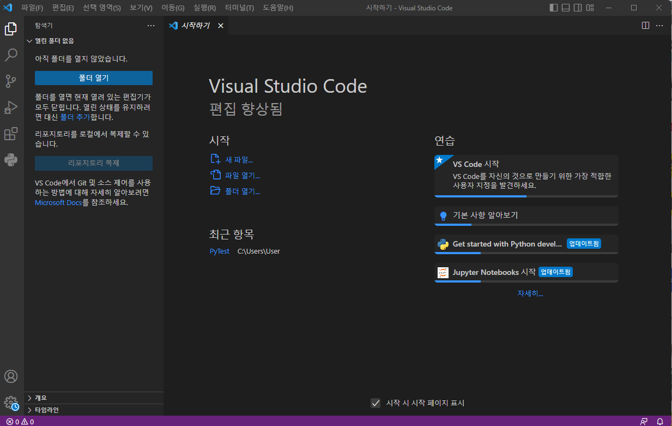Open 기본 사항 알아보기 walkthrough
Viewport: 672px width, 426px height.
pyautogui.click(x=526, y=215)
